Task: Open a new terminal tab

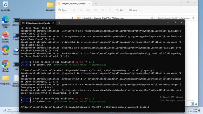Action: point(59,23)
